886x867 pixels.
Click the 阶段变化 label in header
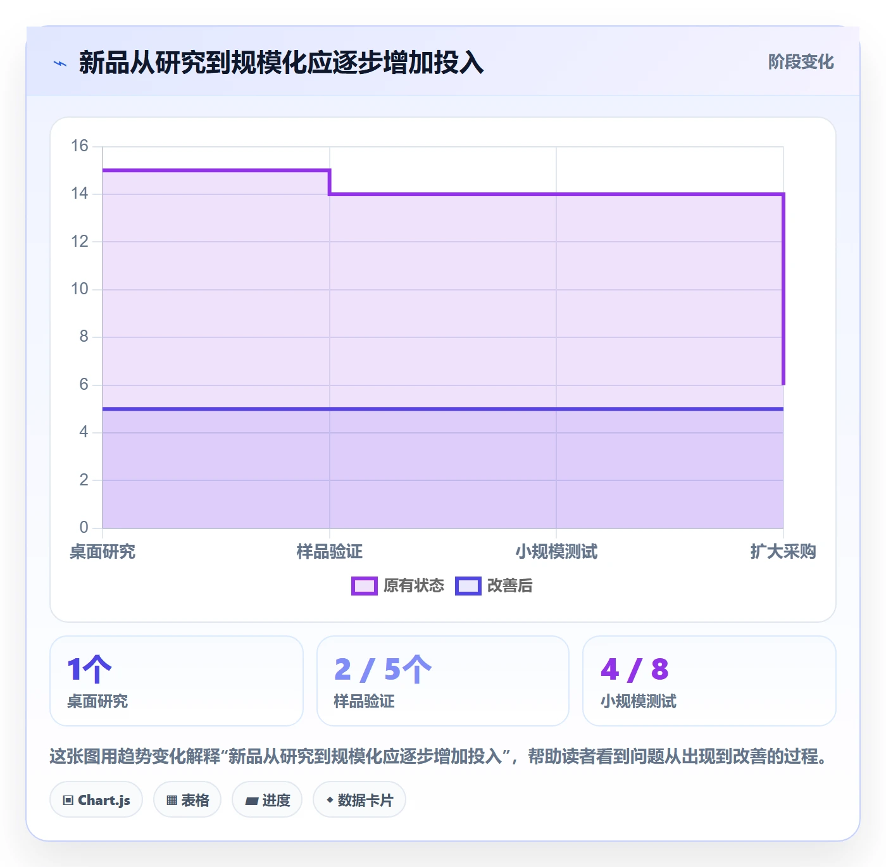[x=801, y=62]
